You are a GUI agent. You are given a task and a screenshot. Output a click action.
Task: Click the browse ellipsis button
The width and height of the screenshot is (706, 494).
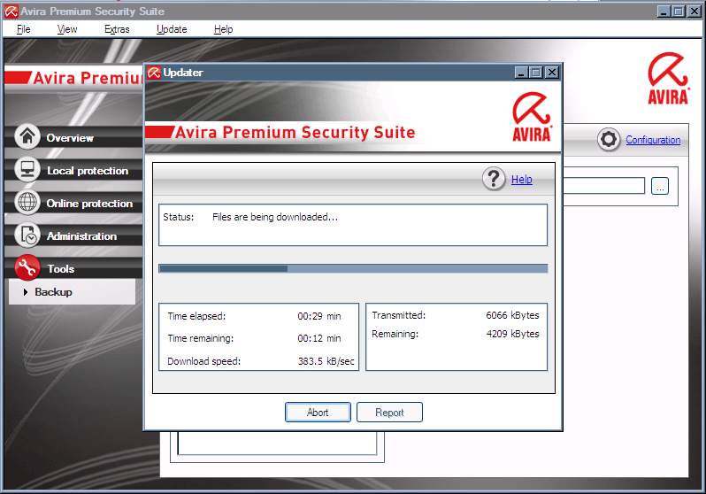pyautogui.click(x=660, y=186)
